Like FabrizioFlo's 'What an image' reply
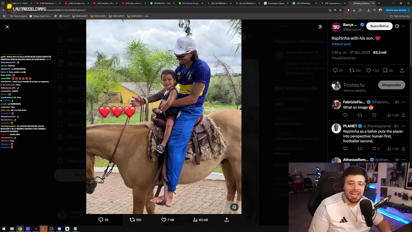The height and width of the screenshot is (232, 412). coord(374,115)
